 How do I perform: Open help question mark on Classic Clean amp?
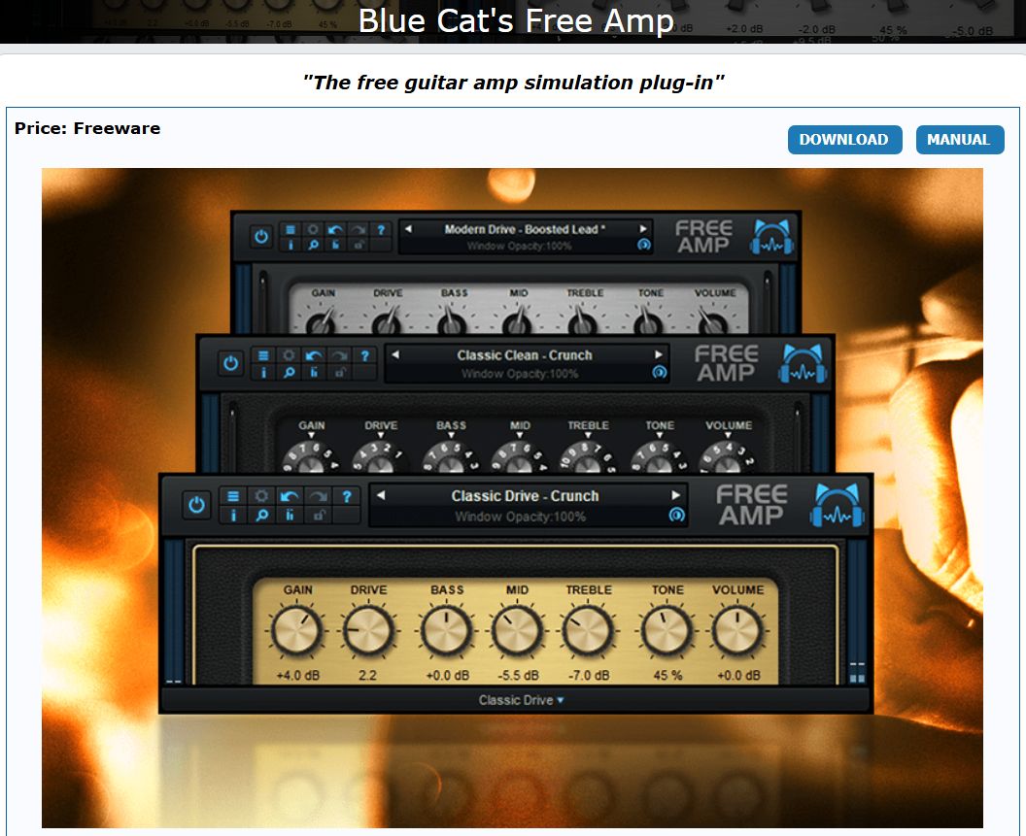(365, 355)
